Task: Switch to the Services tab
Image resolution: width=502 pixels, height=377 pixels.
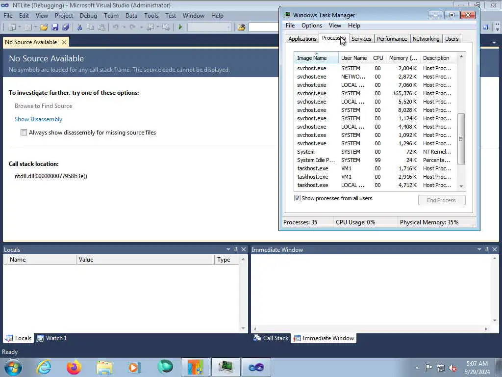Action: tap(361, 39)
